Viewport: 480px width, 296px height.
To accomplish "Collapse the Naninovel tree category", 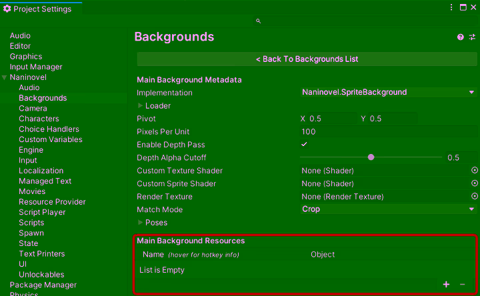I will [x=5, y=77].
